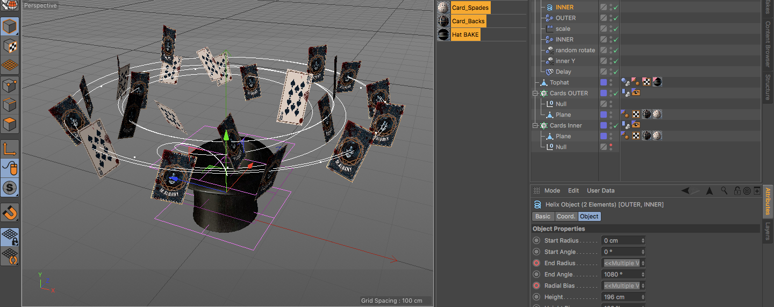Click layer color square for Cards OUTER

tap(604, 93)
